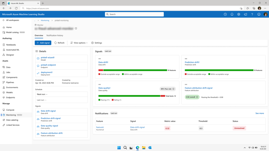Open featureA link in notifications table
The image size is (269, 151).
point(100,127)
